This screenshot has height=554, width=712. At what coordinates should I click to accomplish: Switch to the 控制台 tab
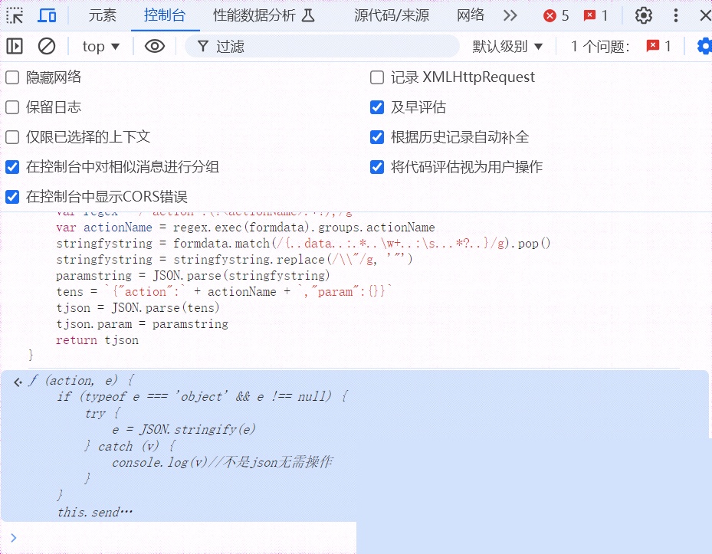click(165, 15)
